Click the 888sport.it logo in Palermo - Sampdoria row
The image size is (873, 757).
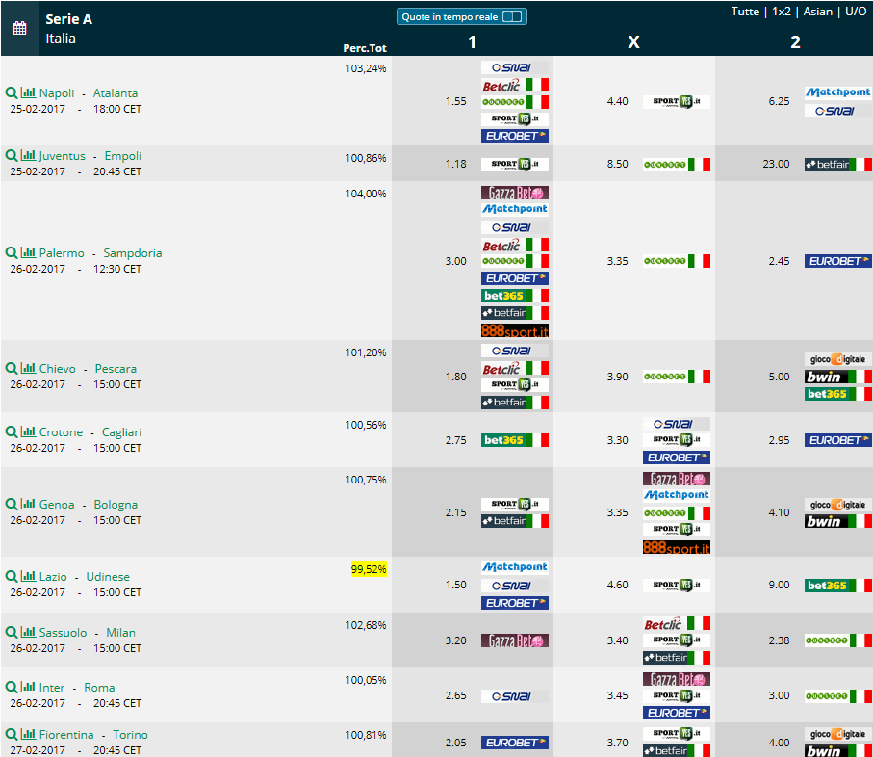[515, 331]
